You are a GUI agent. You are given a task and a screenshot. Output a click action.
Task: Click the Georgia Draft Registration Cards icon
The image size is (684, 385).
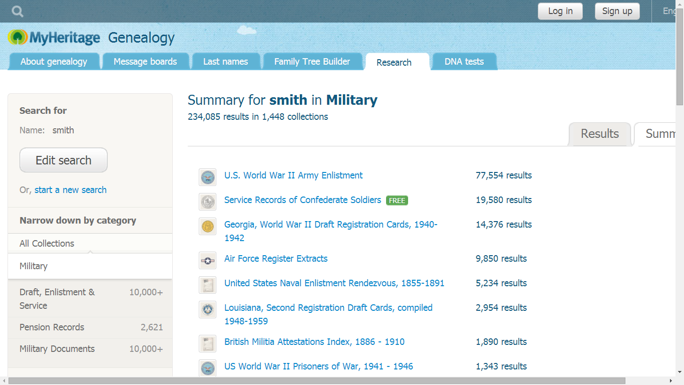(208, 226)
